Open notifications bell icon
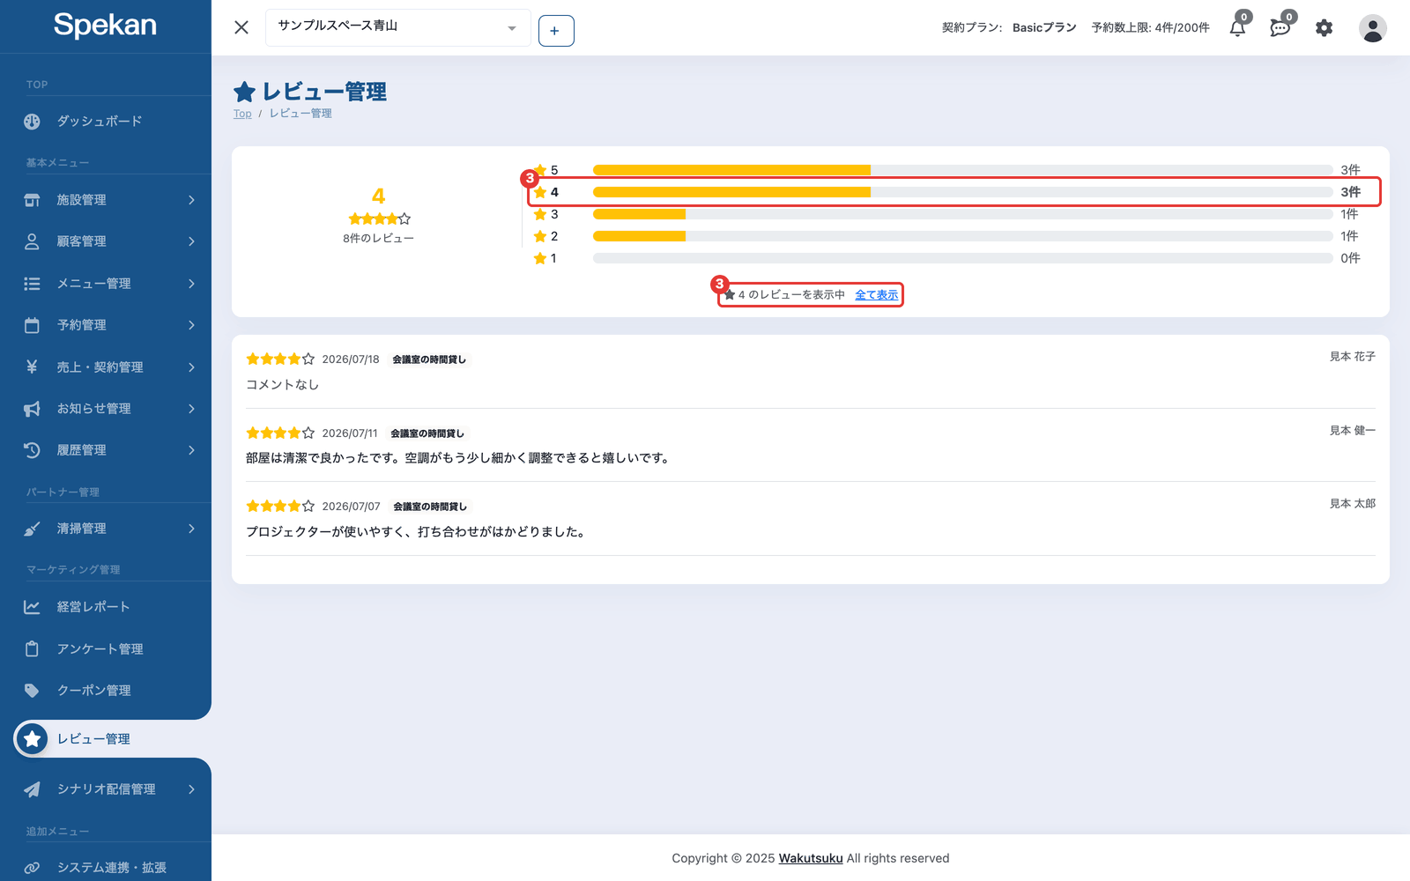The height and width of the screenshot is (881, 1410). click(x=1238, y=27)
